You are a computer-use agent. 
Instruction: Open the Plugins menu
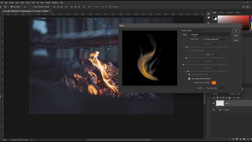point(48,3)
